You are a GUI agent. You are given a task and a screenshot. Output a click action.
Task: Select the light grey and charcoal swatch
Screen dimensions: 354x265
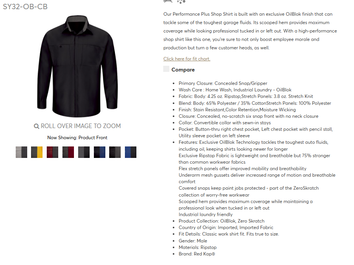pyautogui.click(x=21, y=152)
